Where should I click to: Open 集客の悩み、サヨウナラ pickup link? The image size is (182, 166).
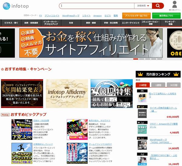pyautogui.click(x=99, y=121)
